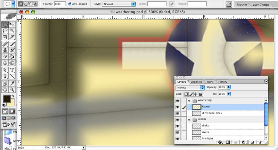Image resolution: width=278 pixels, height=150 pixels.
Task: Create a new layer set folder
Action: tap(236, 142)
